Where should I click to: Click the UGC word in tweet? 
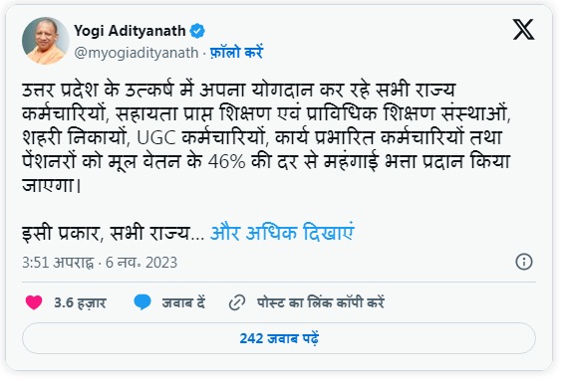pos(156,138)
